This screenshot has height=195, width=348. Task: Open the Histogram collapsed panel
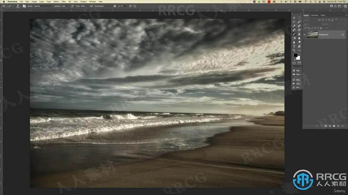297,74
